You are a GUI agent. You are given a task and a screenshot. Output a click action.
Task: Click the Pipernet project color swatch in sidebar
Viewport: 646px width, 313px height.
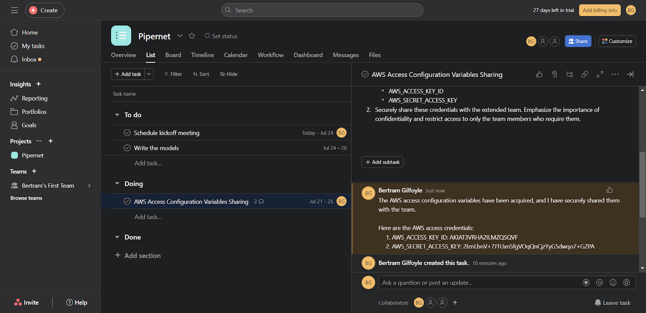pyautogui.click(x=15, y=155)
